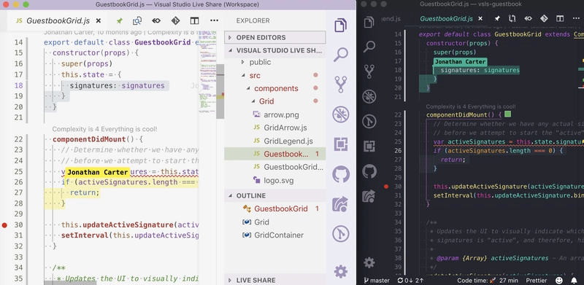
Task: Open Search in light window activity bar
Action: (x=341, y=55)
